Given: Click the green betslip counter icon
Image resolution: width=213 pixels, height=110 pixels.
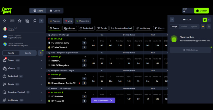Looking at the screenshot, I should tap(205, 20).
